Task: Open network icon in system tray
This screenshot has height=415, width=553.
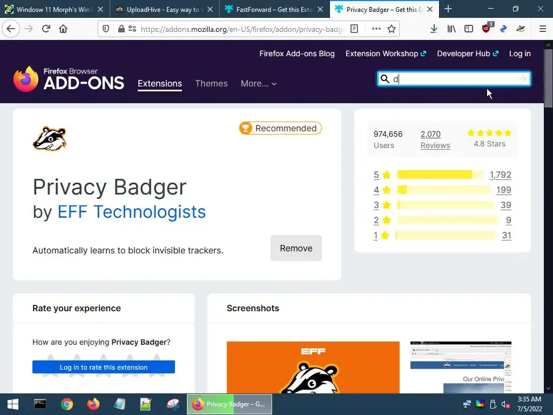Action: 467,404
